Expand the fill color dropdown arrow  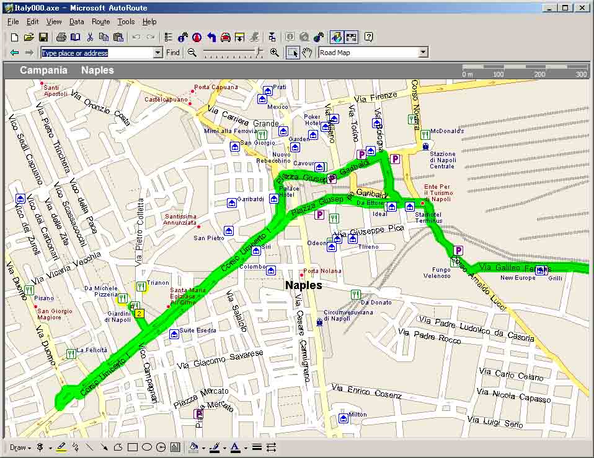pyautogui.click(x=203, y=448)
